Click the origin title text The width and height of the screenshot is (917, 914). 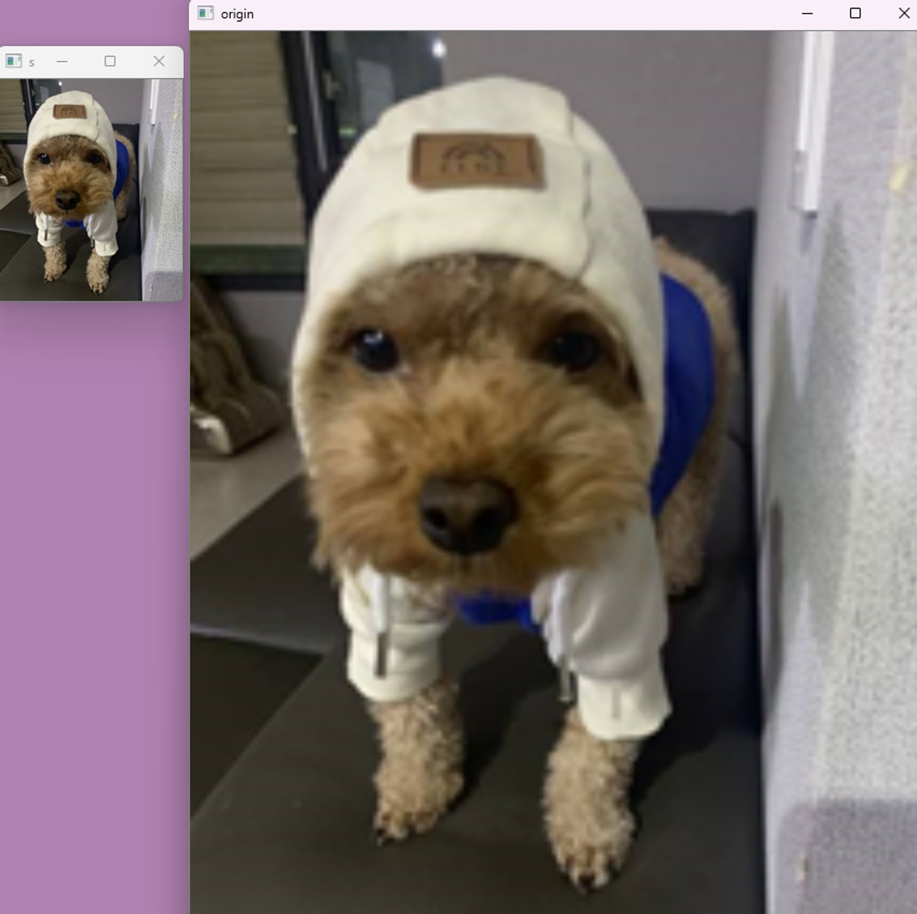point(237,14)
